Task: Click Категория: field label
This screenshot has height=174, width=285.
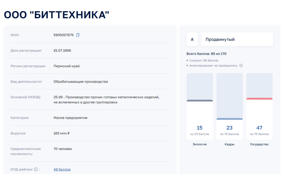Action: [x=20, y=118]
